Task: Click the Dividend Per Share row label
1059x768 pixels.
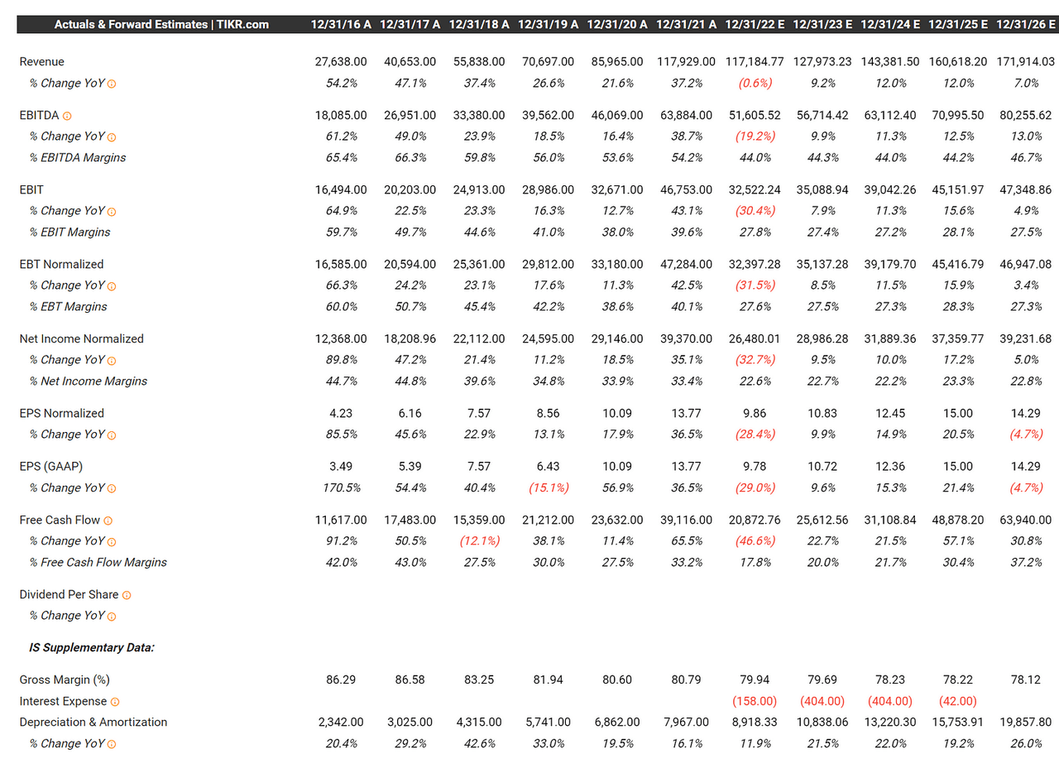Action: tap(69, 595)
